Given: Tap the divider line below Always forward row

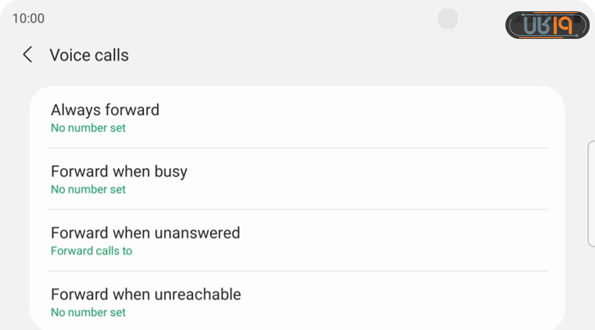Looking at the screenshot, I should point(297,148).
